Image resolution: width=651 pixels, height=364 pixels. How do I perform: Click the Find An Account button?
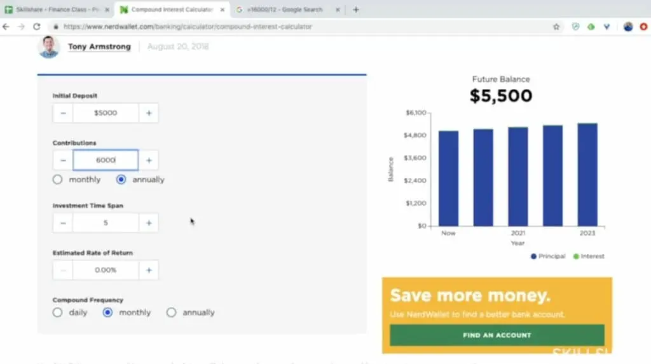pos(497,335)
